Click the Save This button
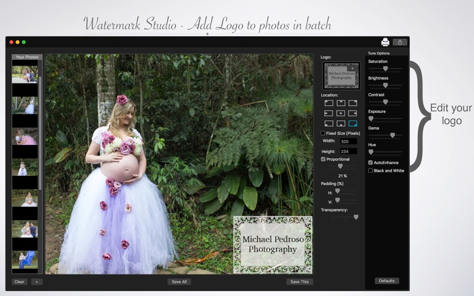Viewport: 474px width, 296px height. click(300, 282)
